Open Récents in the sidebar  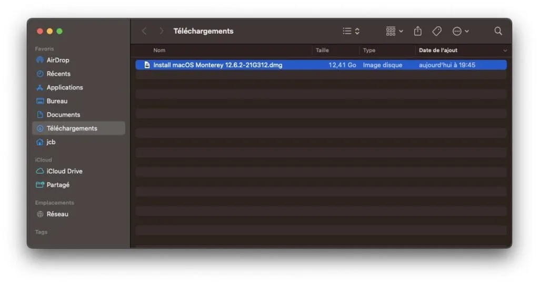pyautogui.click(x=78, y=74)
